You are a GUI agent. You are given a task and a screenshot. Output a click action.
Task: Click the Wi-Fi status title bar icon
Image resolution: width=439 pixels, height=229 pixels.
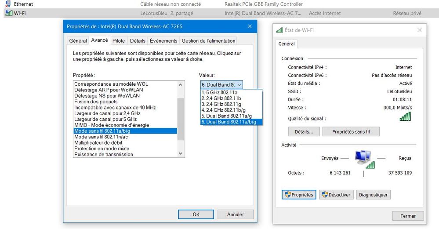[279, 30]
